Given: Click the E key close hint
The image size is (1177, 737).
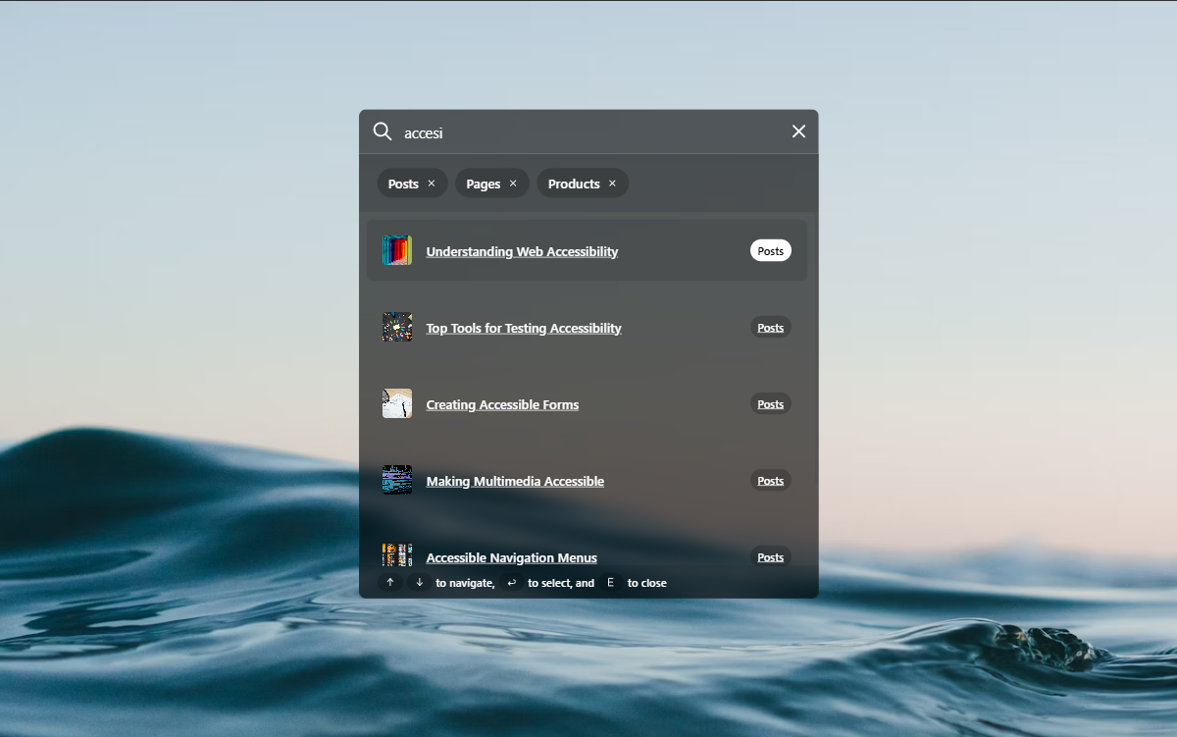Looking at the screenshot, I should coord(611,582).
